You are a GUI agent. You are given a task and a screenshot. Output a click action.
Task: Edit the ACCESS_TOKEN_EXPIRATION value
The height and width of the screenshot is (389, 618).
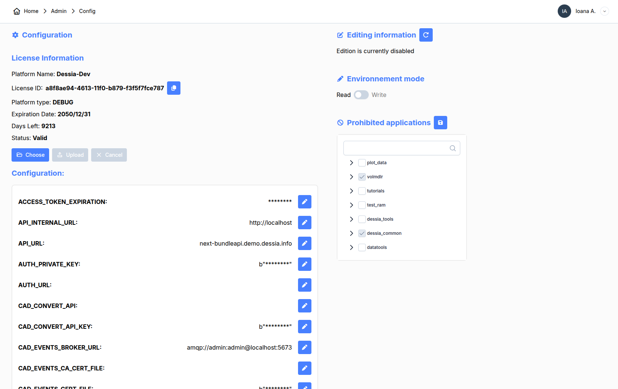tap(304, 202)
